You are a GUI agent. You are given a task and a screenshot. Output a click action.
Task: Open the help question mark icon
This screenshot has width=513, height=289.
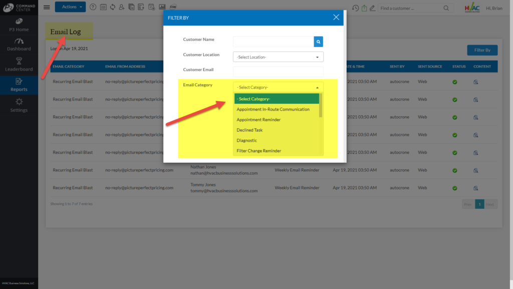click(x=93, y=7)
